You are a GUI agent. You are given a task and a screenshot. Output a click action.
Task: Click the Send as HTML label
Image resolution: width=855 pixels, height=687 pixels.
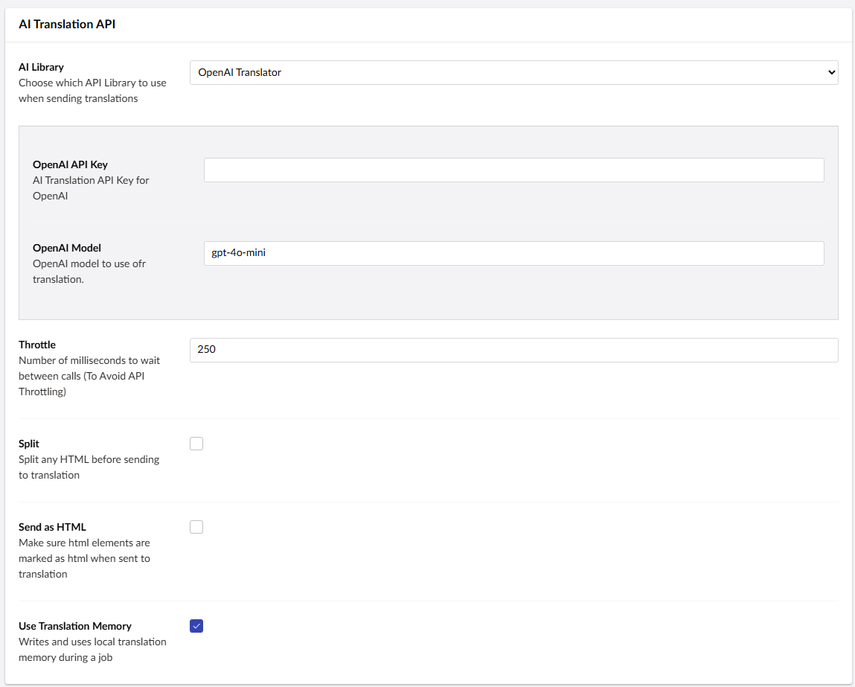[x=52, y=527]
